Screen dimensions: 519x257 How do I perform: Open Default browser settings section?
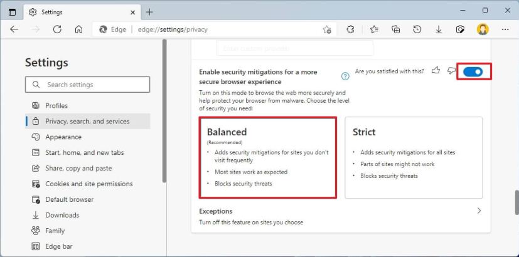pyautogui.click(x=87, y=199)
